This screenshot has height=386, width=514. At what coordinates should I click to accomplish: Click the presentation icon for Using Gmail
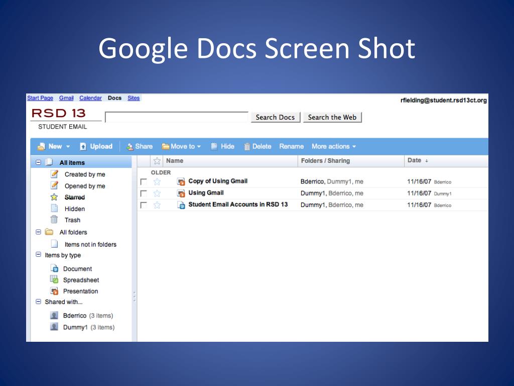pyautogui.click(x=181, y=194)
